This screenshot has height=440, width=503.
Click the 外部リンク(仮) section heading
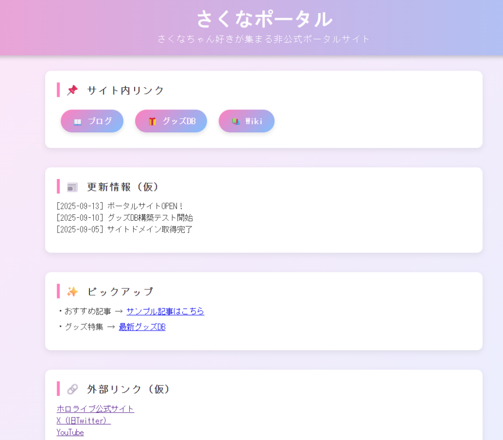[x=129, y=389]
